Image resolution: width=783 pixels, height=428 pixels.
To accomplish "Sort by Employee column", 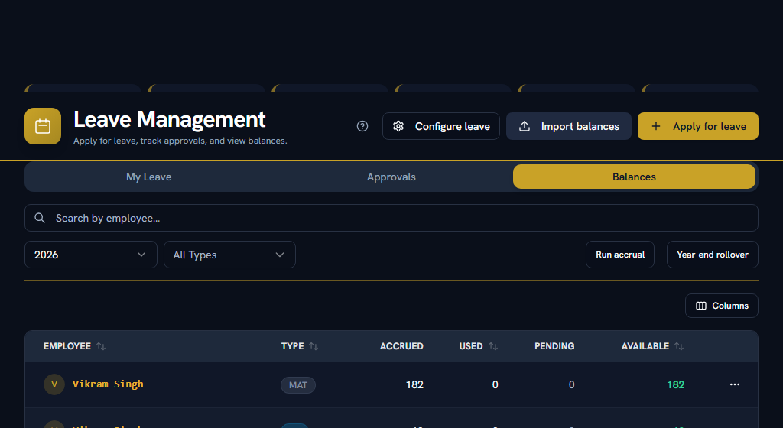I will [x=74, y=346].
